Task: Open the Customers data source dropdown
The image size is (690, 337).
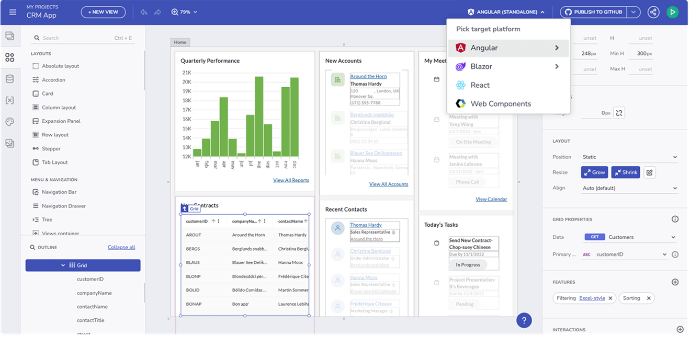Action: tap(630, 237)
